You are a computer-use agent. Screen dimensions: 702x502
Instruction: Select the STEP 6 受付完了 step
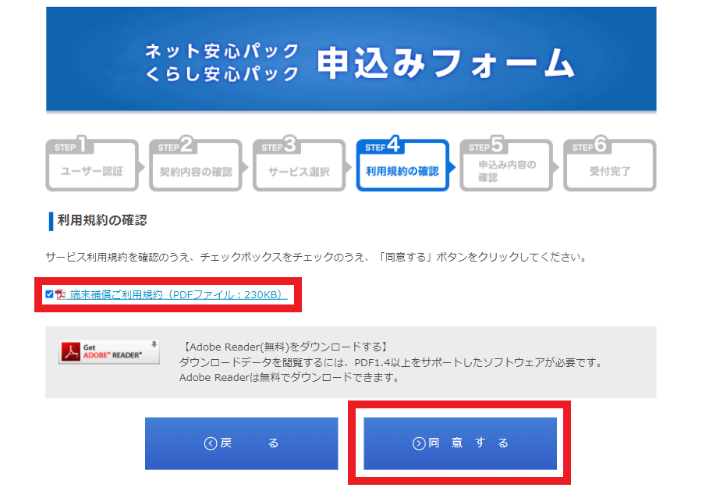[x=609, y=166]
